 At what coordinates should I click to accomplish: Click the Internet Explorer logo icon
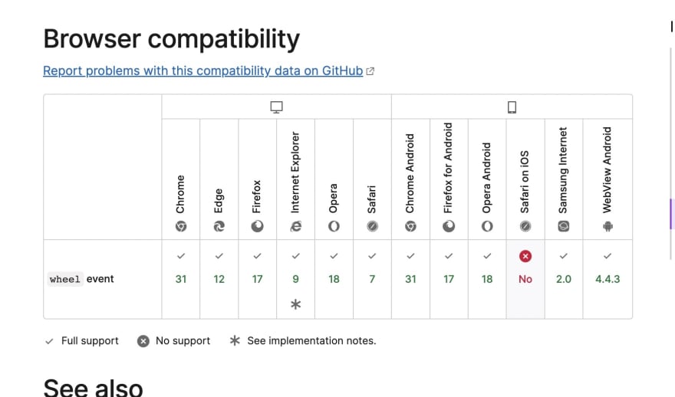[296, 226]
